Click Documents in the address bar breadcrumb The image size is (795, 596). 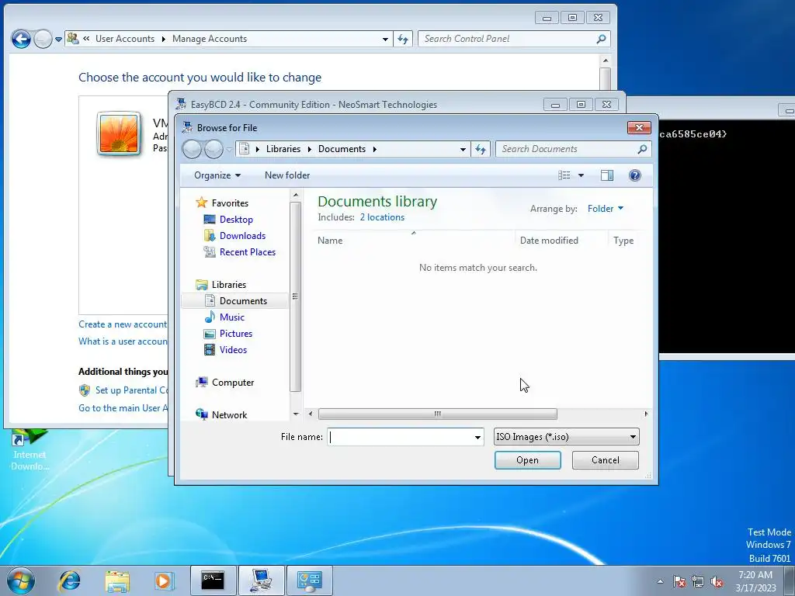(x=342, y=149)
